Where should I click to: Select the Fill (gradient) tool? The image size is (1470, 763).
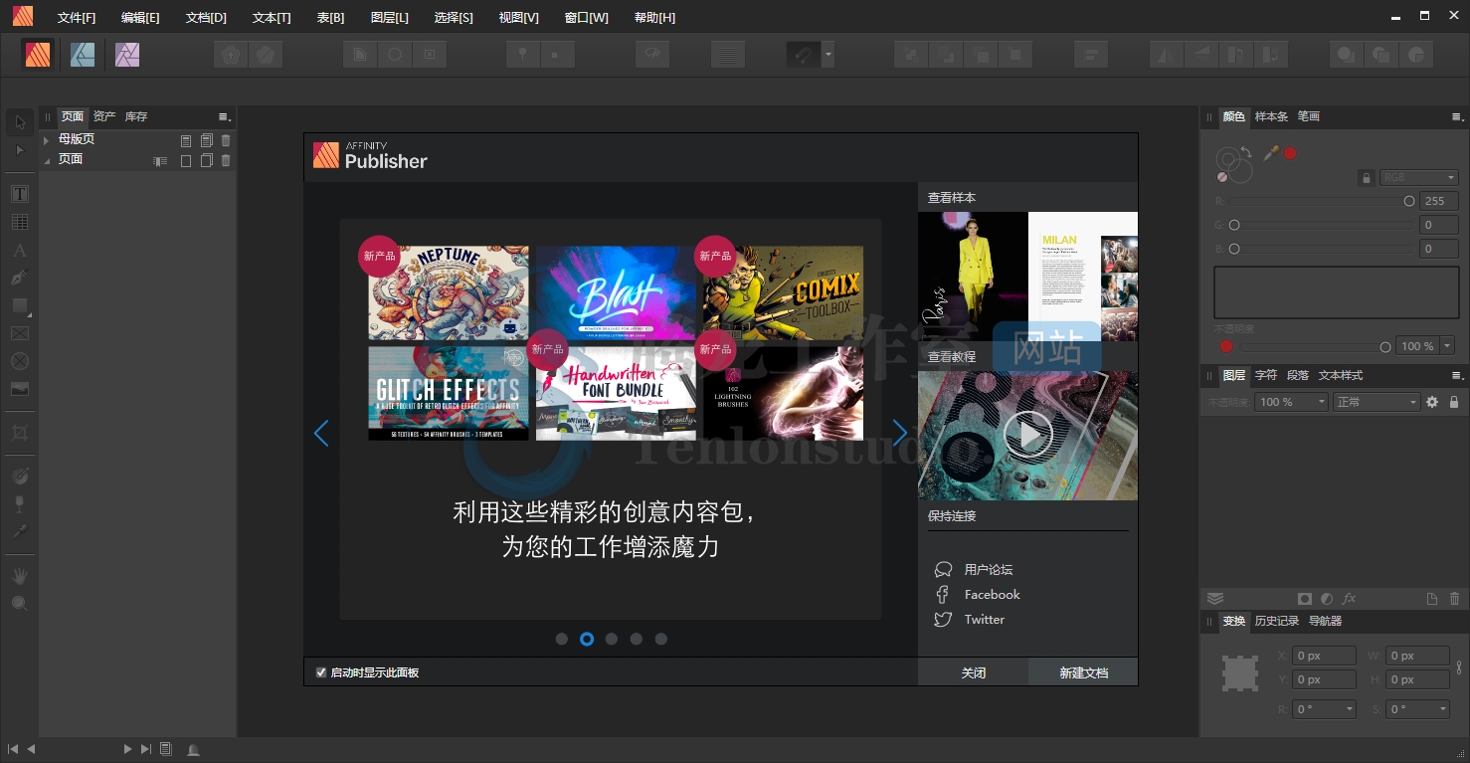[x=20, y=477]
